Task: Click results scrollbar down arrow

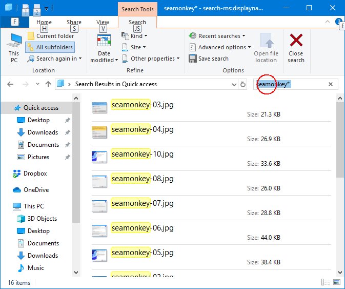Action: [x=340, y=273]
